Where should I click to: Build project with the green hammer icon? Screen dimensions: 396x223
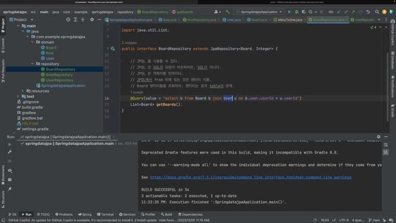click(228, 12)
